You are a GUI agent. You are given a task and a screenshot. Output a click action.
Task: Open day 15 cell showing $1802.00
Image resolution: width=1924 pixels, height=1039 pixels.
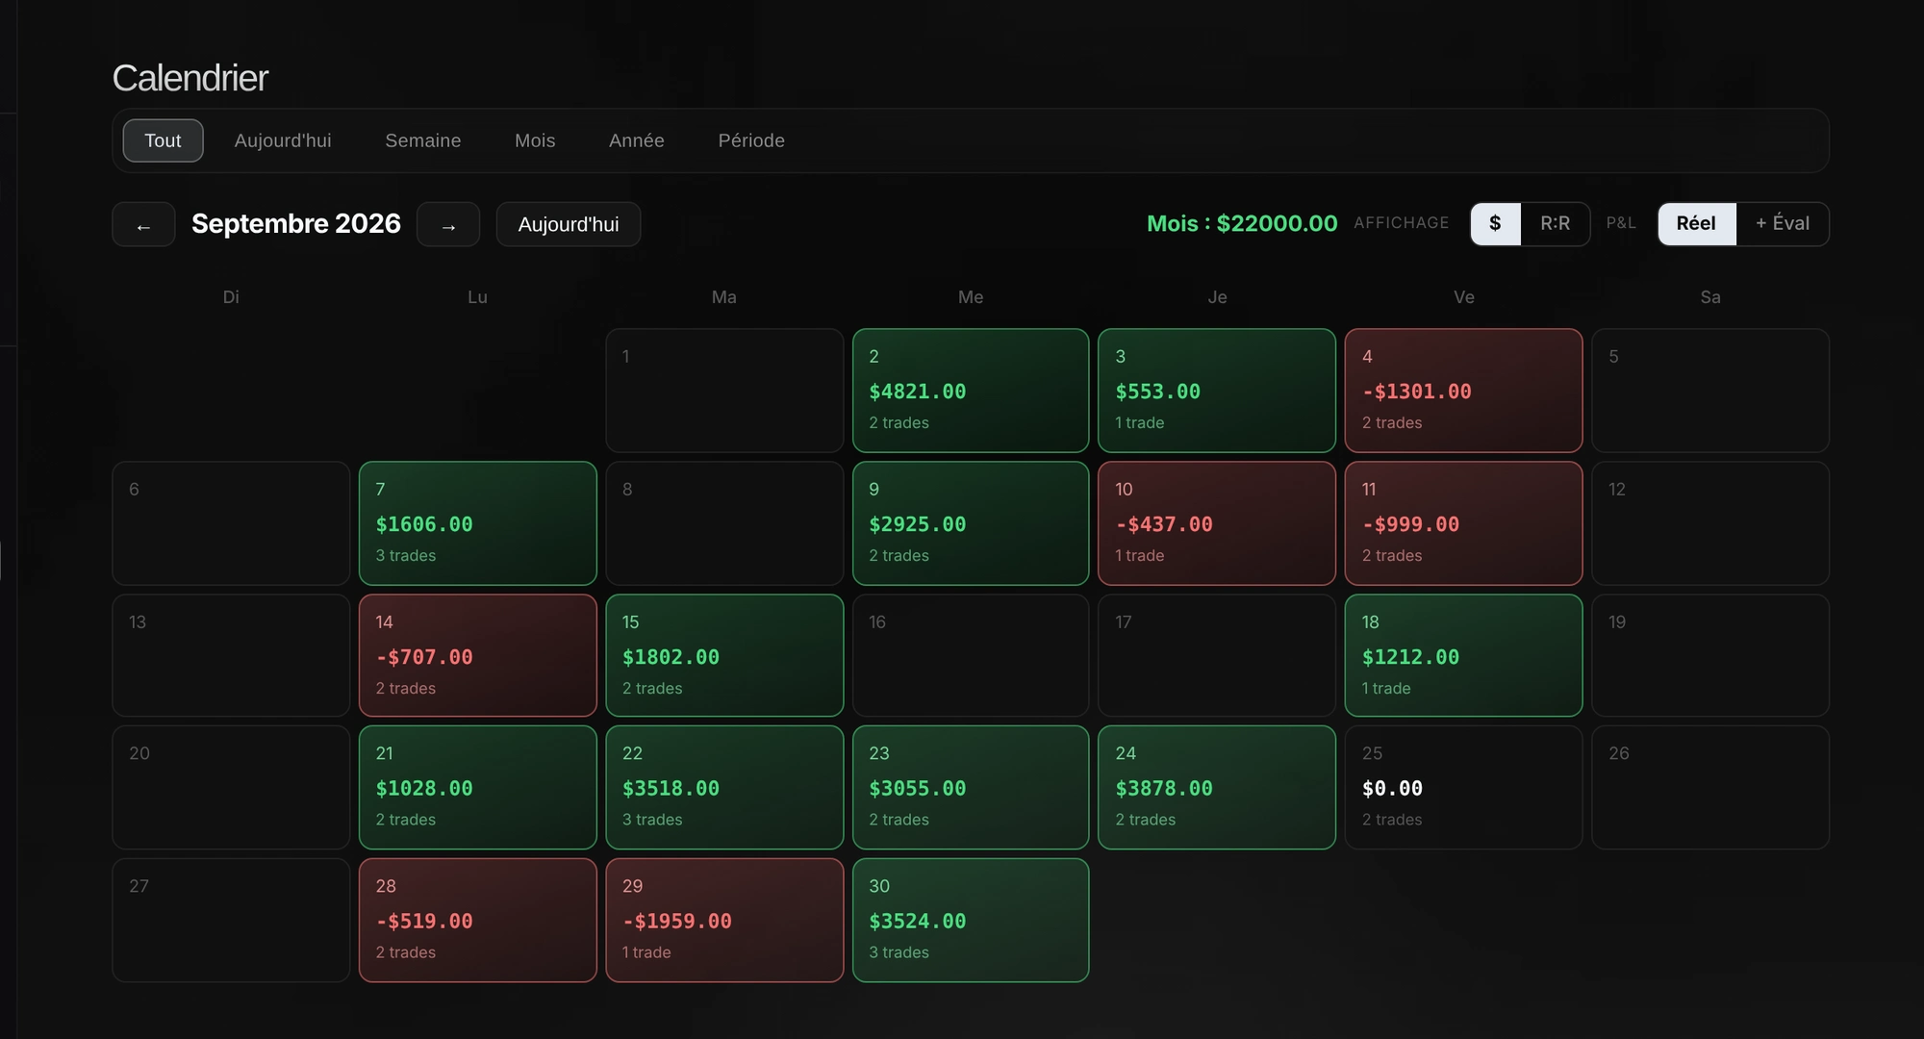tap(724, 655)
